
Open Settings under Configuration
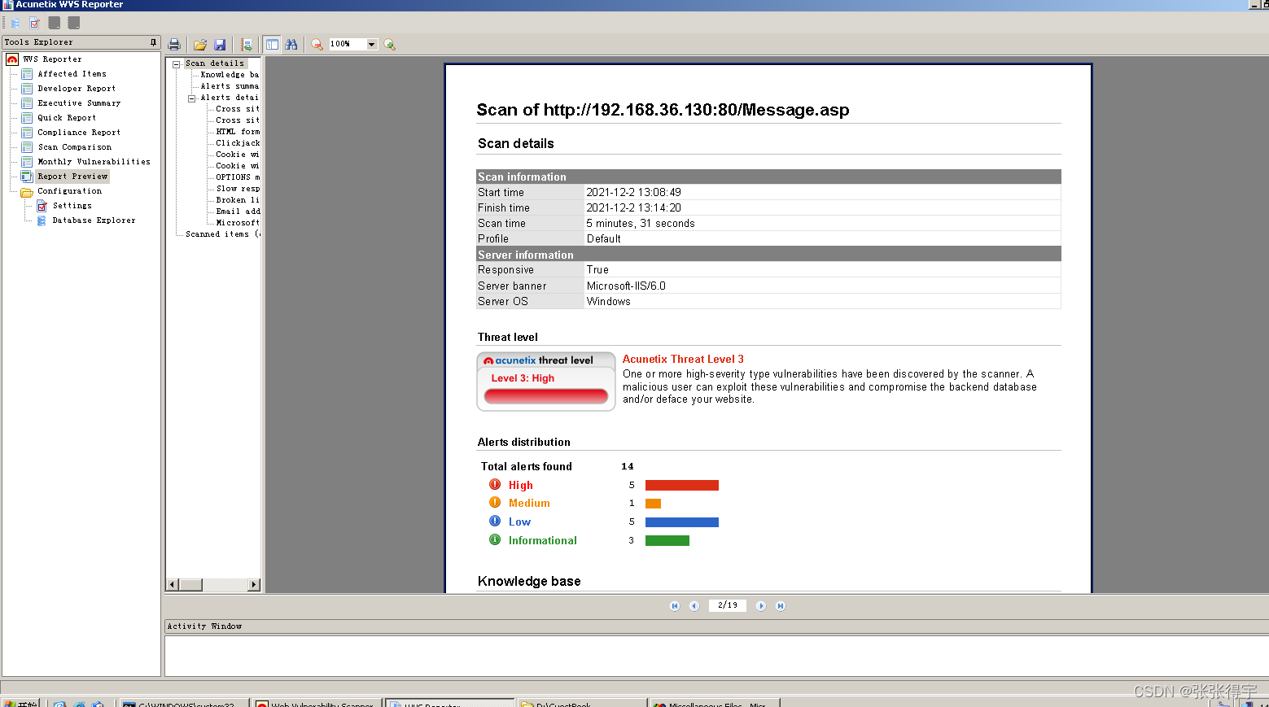(x=72, y=206)
